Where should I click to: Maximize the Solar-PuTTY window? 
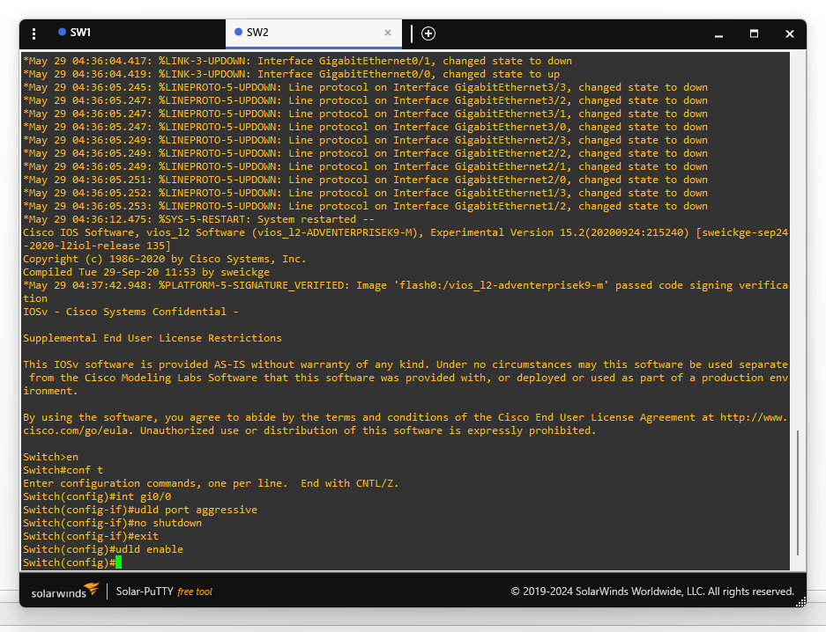point(754,33)
